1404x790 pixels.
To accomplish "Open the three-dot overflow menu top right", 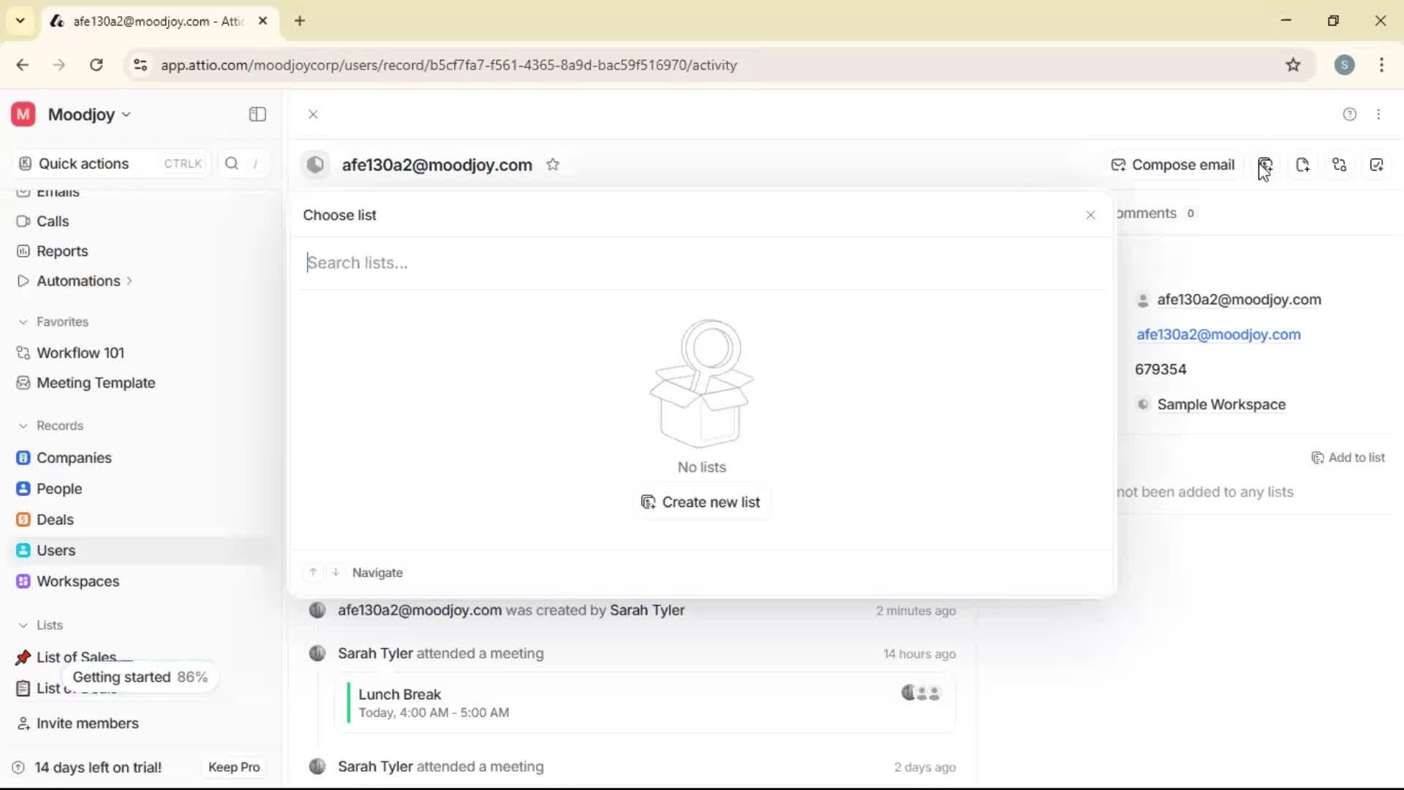I will (x=1379, y=114).
